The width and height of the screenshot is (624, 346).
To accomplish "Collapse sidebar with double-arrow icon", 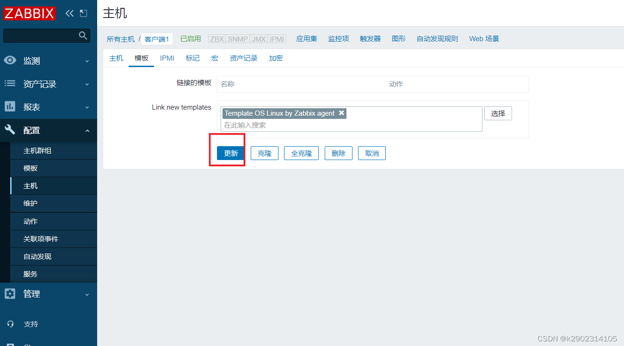I will coord(70,13).
